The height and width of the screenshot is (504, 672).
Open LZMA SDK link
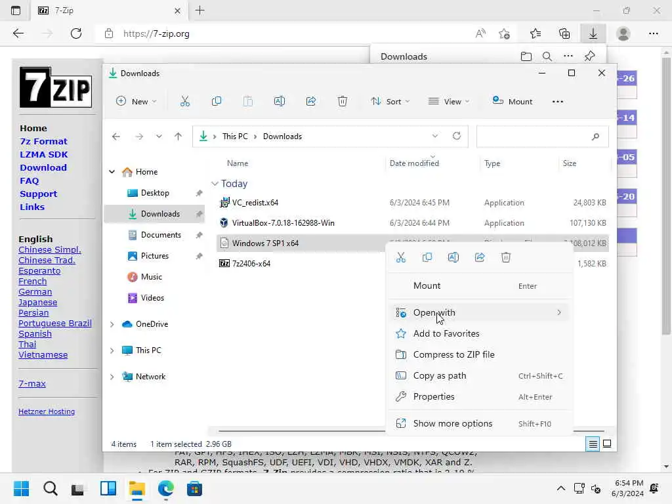tap(44, 155)
